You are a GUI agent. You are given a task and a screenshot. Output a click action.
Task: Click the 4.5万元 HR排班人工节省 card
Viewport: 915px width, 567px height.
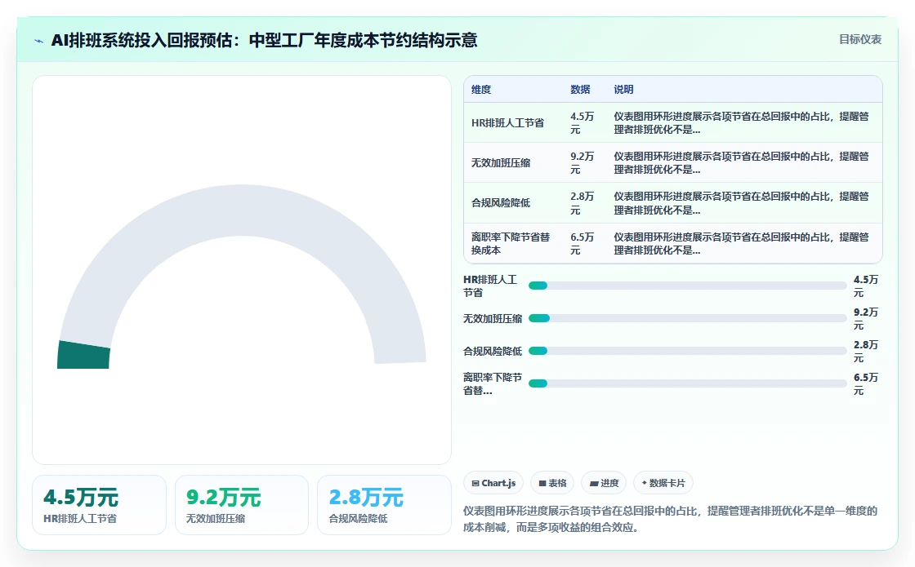(99, 505)
